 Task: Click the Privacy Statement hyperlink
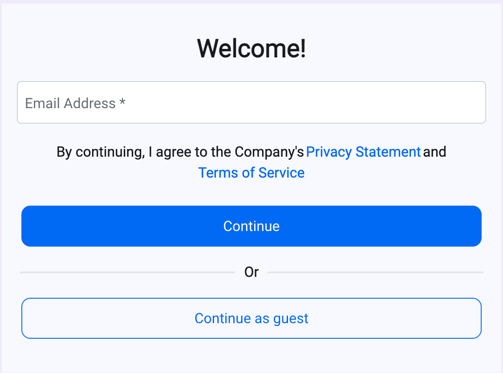pos(363,152)
